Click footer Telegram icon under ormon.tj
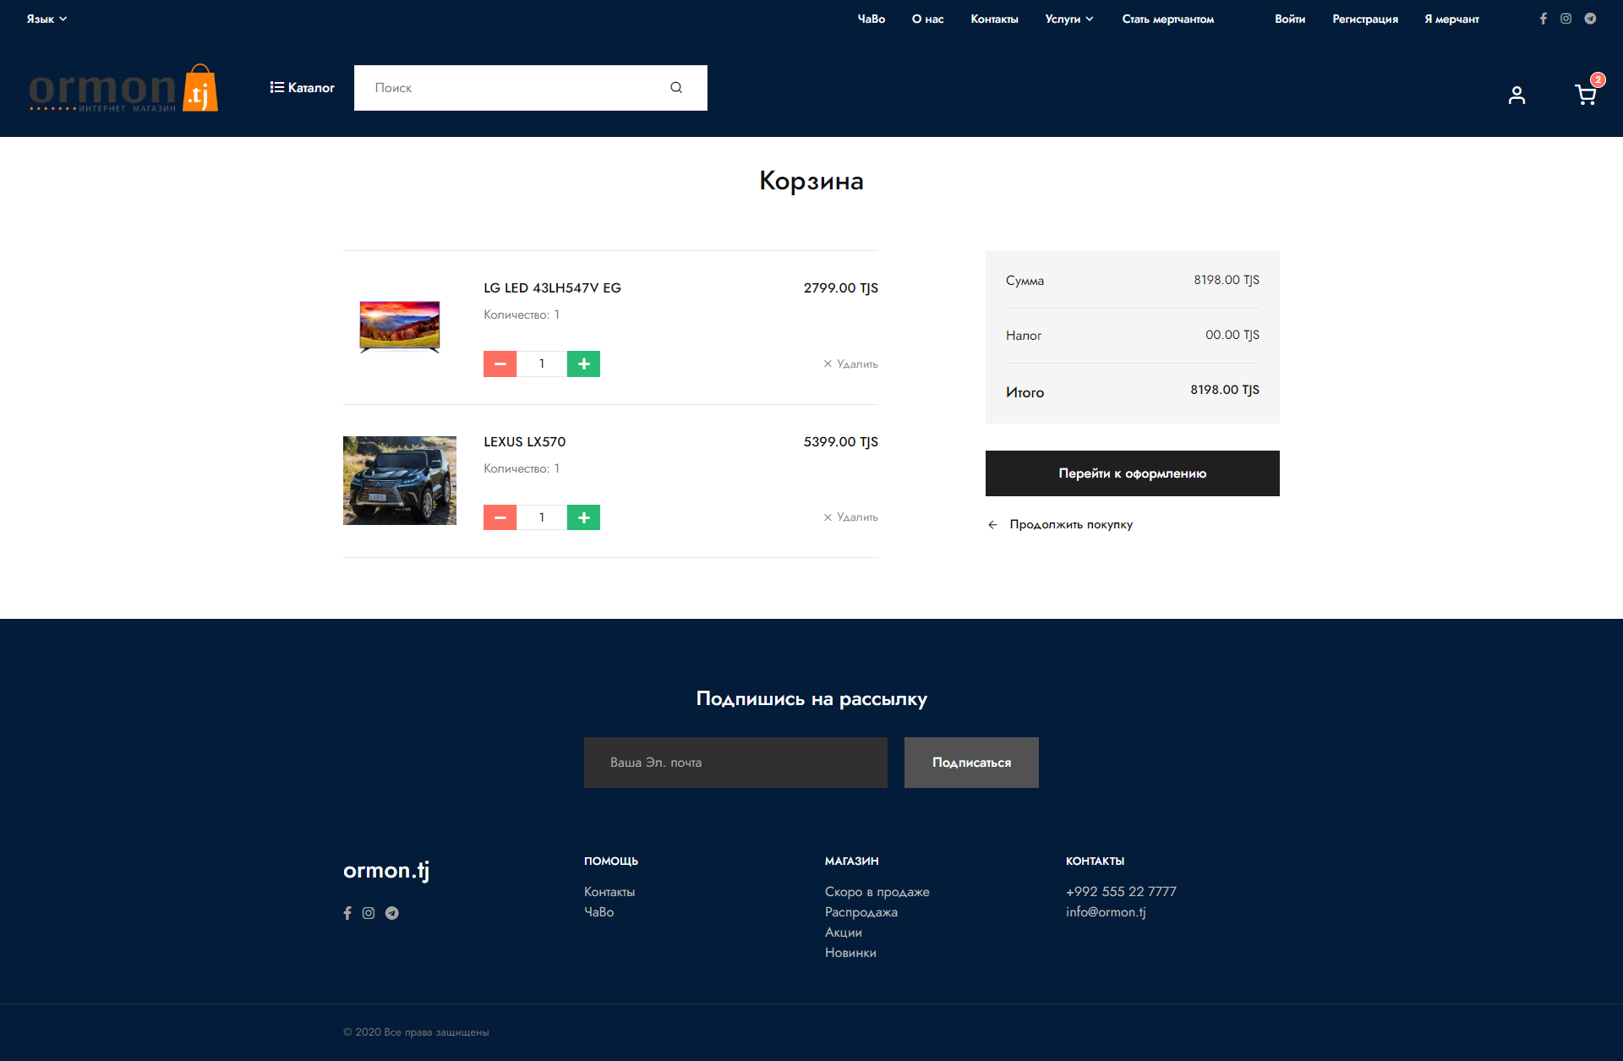Image resolution: width=1623 pixels, height=1061 pixels. [x=392, y=913]
